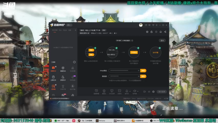Expand the speaker options arrow
218x123 pixels.
tap(138, 91)
